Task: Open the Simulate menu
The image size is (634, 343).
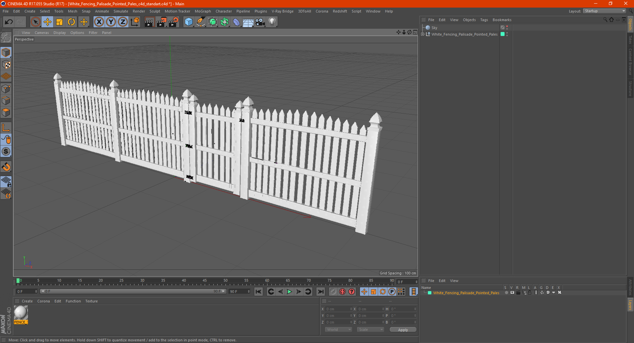Action: point(121,11)
